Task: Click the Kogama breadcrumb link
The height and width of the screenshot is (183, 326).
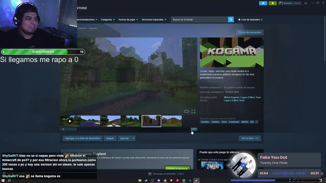Action: point(93,28)
